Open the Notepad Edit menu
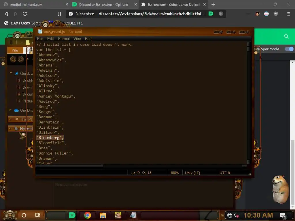 pyautogui.click(x=50, y=39)
